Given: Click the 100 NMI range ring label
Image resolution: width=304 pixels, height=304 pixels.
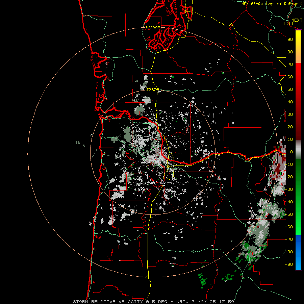Looking at the screenshot, I should [x=153, y=27].
